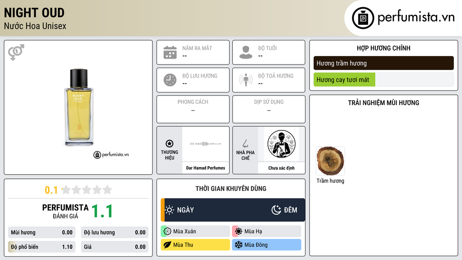462x260 pixels.
Task: Select the Hương trầm hương accord bar
Action: (x=383, y=63)
